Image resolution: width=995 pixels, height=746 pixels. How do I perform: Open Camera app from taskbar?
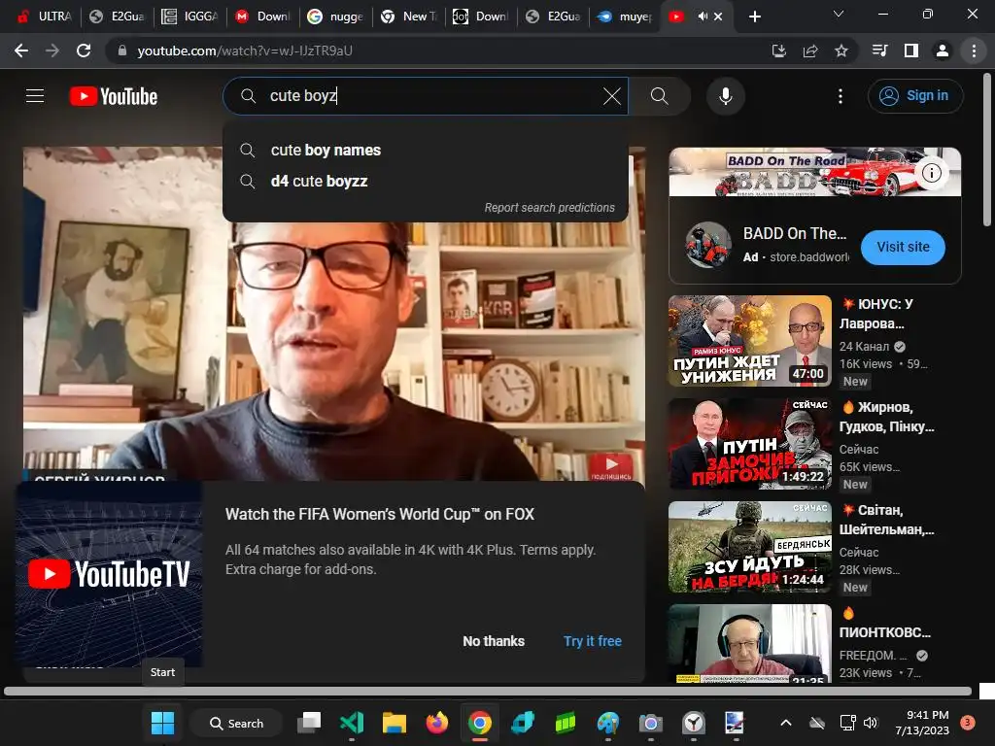pos(650,723)
